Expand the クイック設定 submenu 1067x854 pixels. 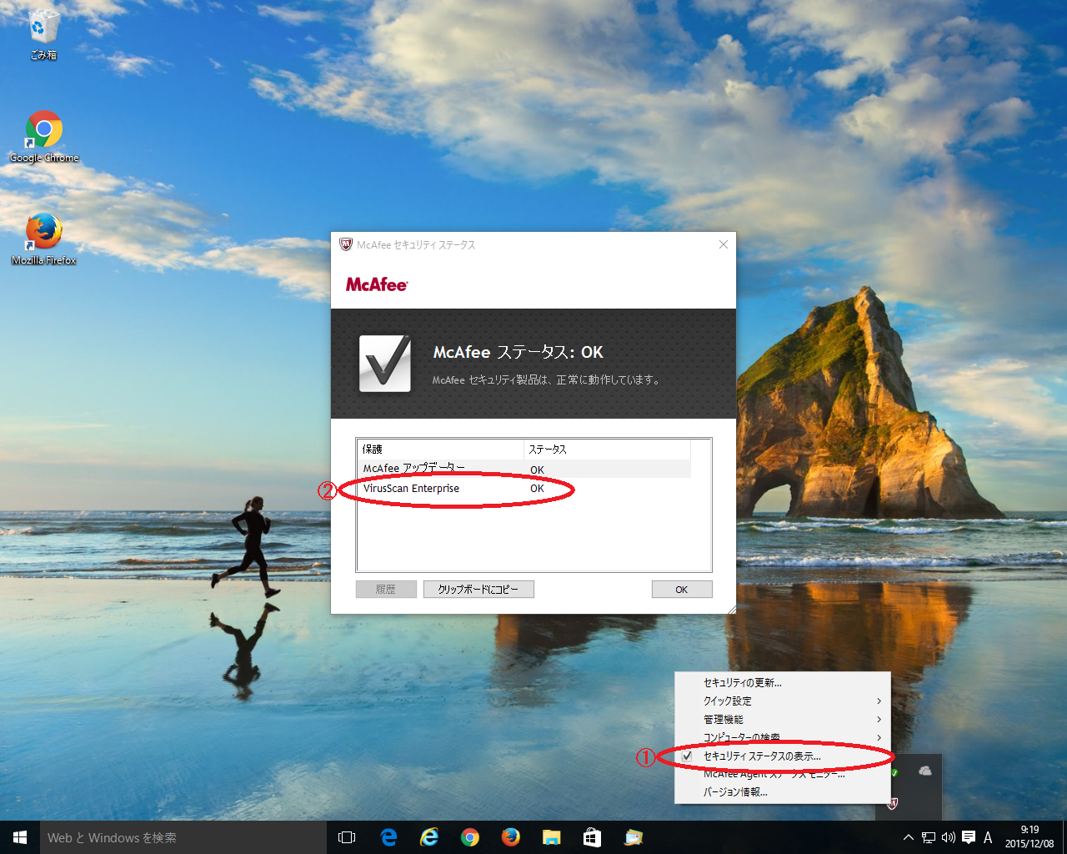[x=727, y=701]
